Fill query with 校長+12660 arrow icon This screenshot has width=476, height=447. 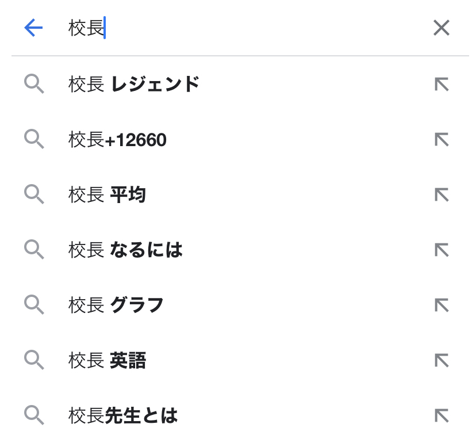coord(441,140)
